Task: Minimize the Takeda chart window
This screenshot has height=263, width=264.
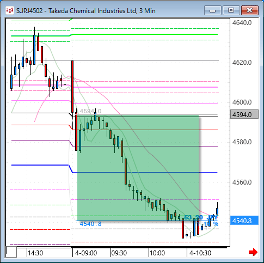Action: tap(212, 10)
